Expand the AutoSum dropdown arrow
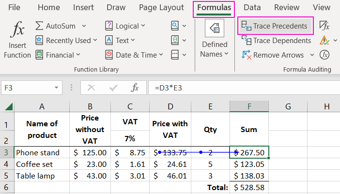The image size is (340, 194). click(84, 26)
